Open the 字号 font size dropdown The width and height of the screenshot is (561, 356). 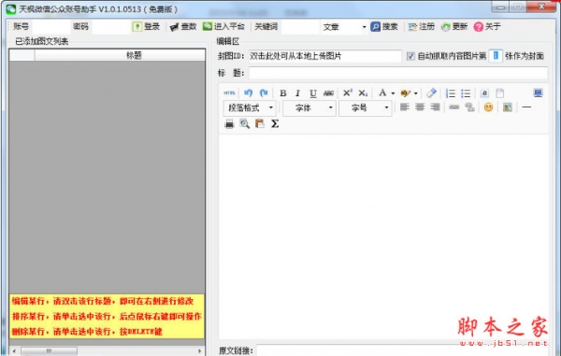coord(366,107)
